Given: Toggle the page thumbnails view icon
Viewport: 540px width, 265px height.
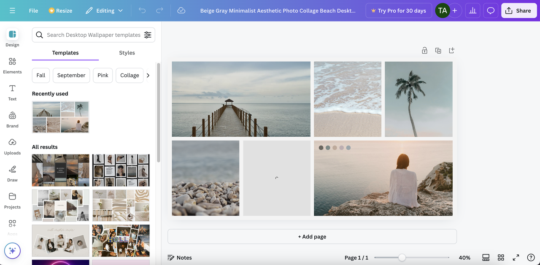Looking at the screenshot, I should pos(486,257).
